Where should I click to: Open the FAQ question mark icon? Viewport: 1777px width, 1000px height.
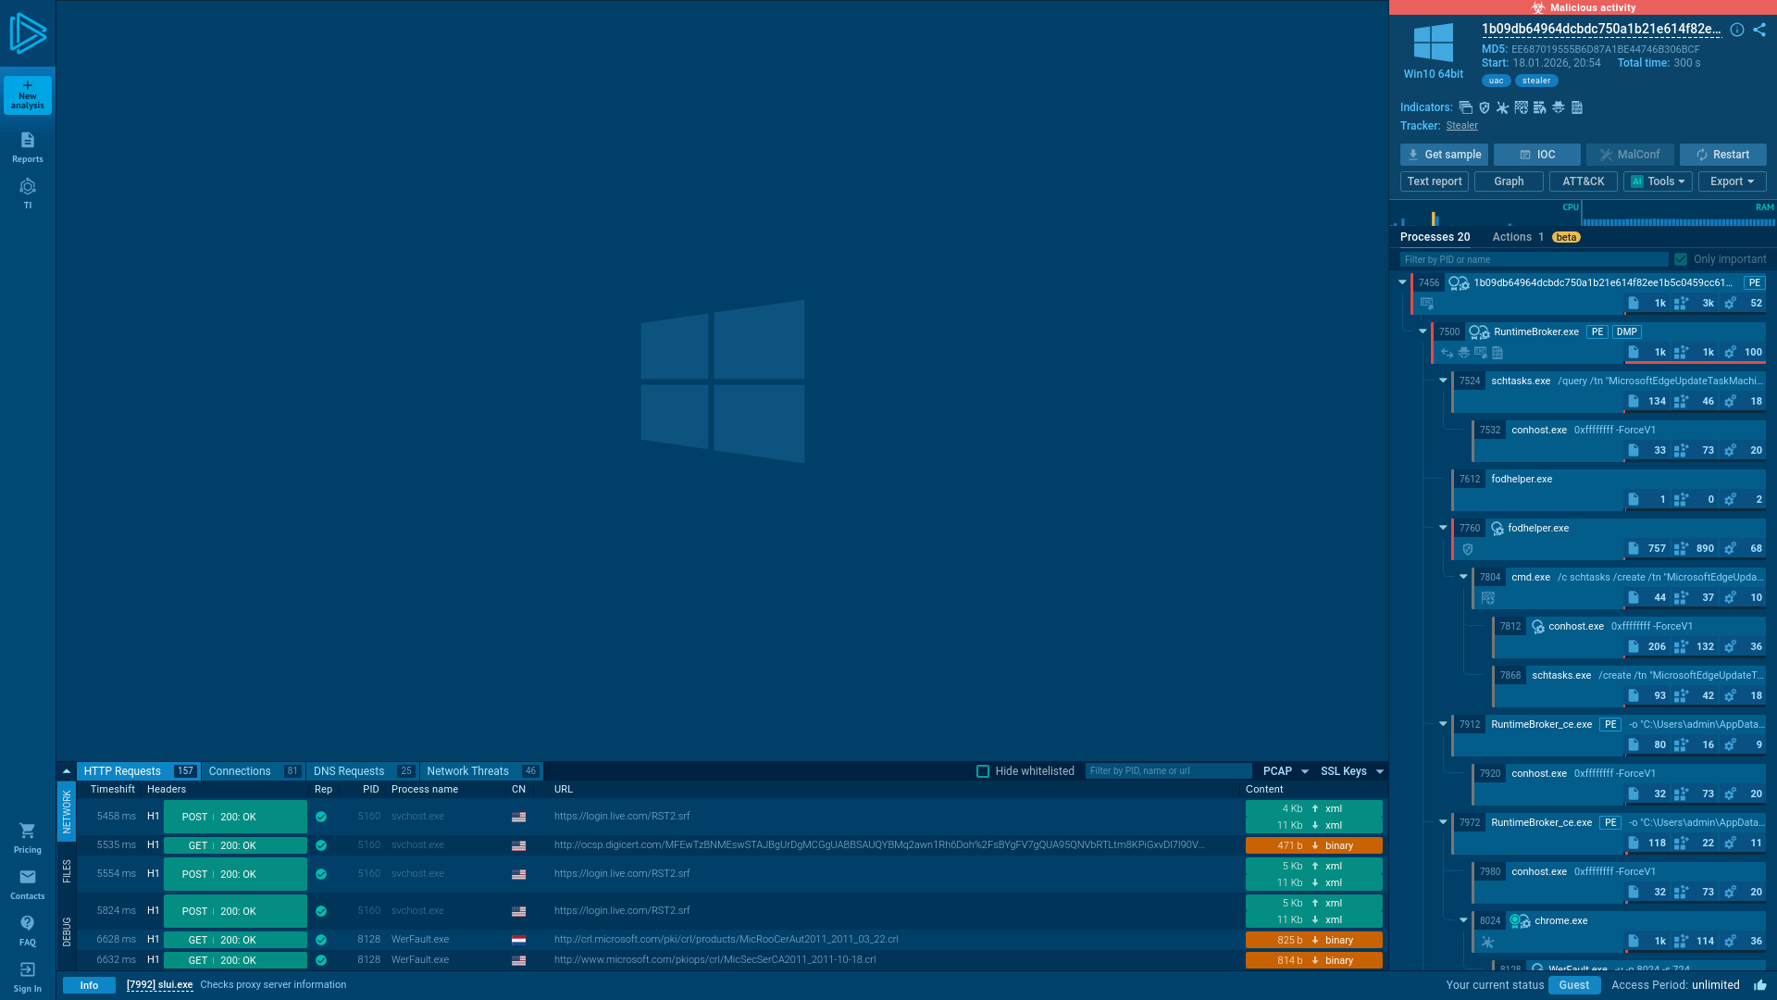28,923
